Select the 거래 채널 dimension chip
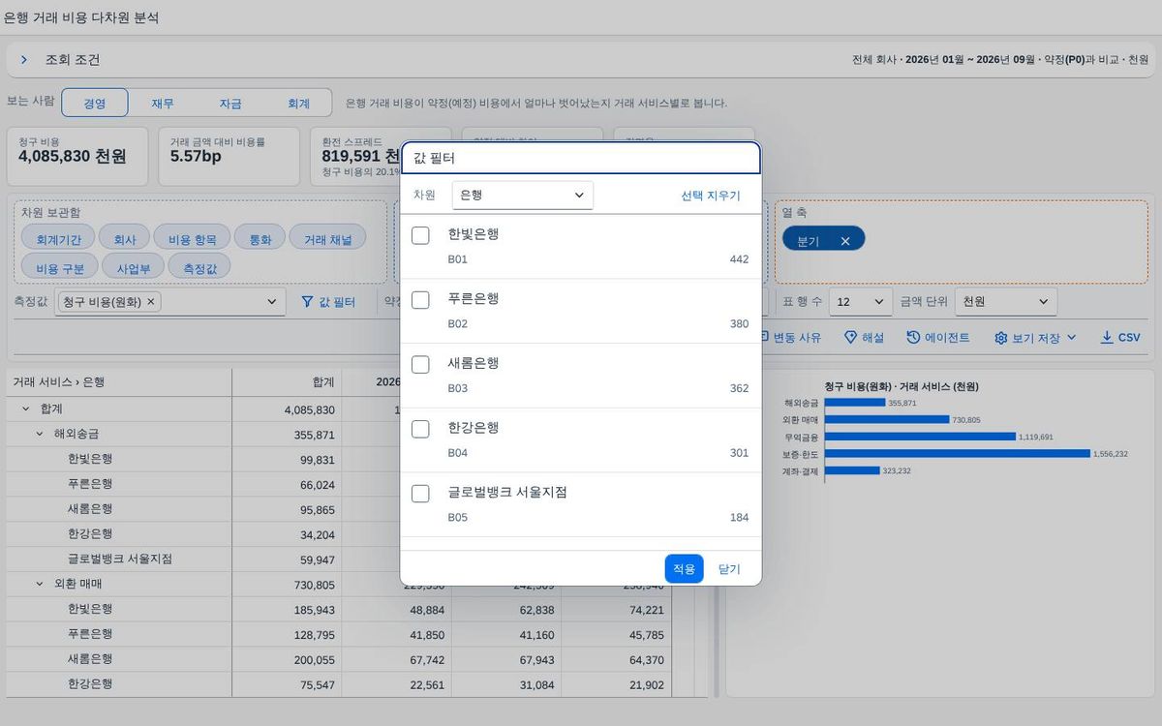Image resolution: width=1162 pixels, height=726 pixels. pos(328,239)
